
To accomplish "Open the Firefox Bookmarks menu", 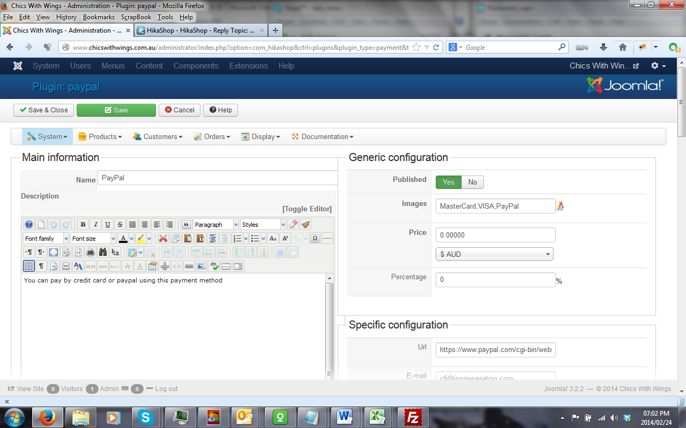I will click(x=99, y=17).
